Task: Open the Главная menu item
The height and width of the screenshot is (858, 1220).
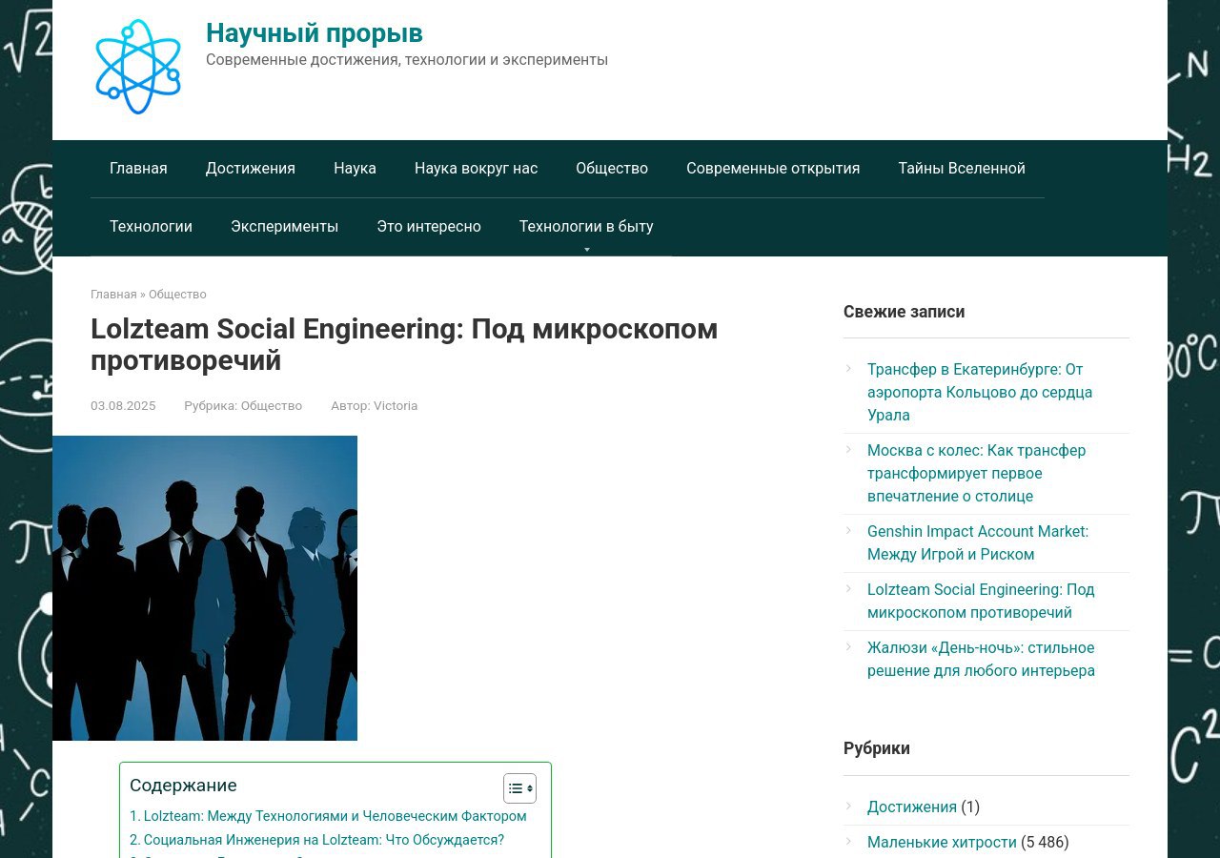Action: (138, 169)
